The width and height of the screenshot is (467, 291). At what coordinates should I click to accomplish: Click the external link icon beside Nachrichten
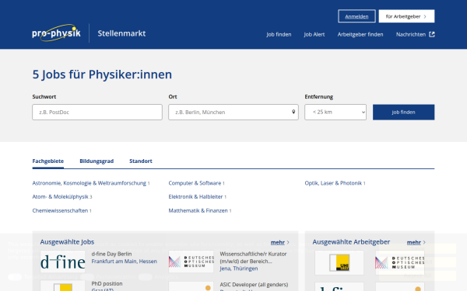(x=431, y=34)
